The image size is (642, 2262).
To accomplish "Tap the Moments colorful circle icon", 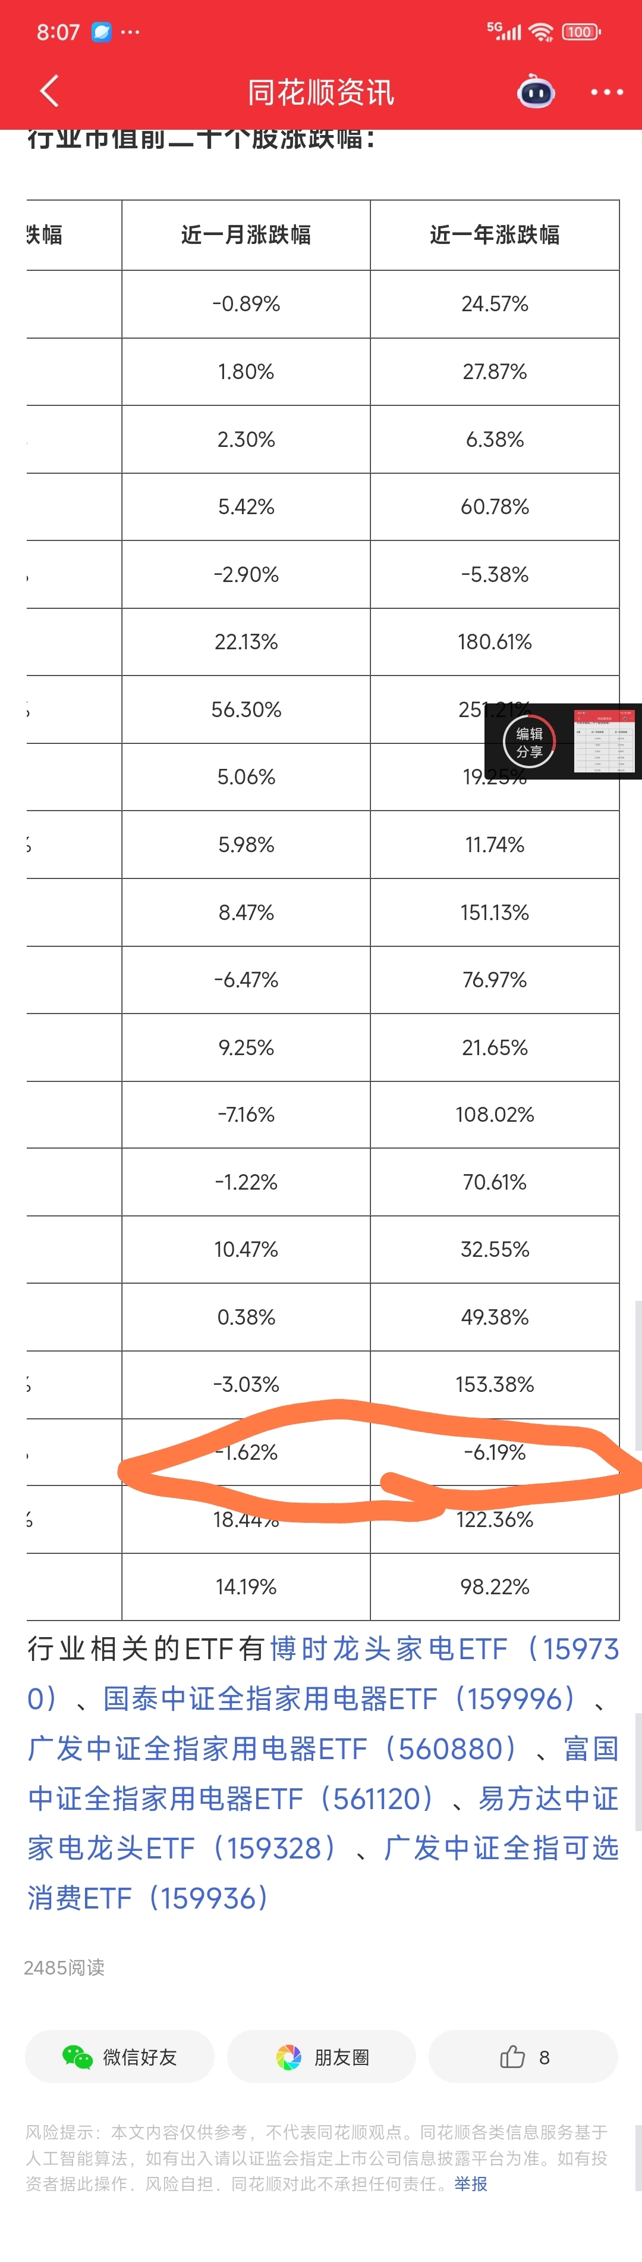I will tap(288, 2057).
